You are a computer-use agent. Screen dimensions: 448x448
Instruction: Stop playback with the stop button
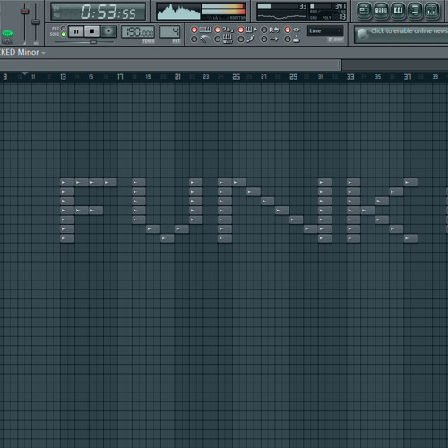92,31
